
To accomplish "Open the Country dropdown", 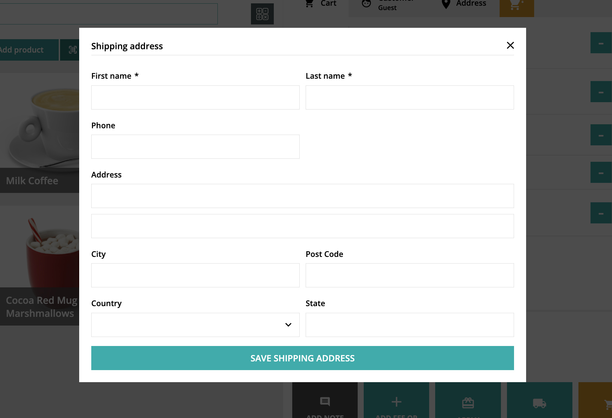I will click(x=195, y=325).
